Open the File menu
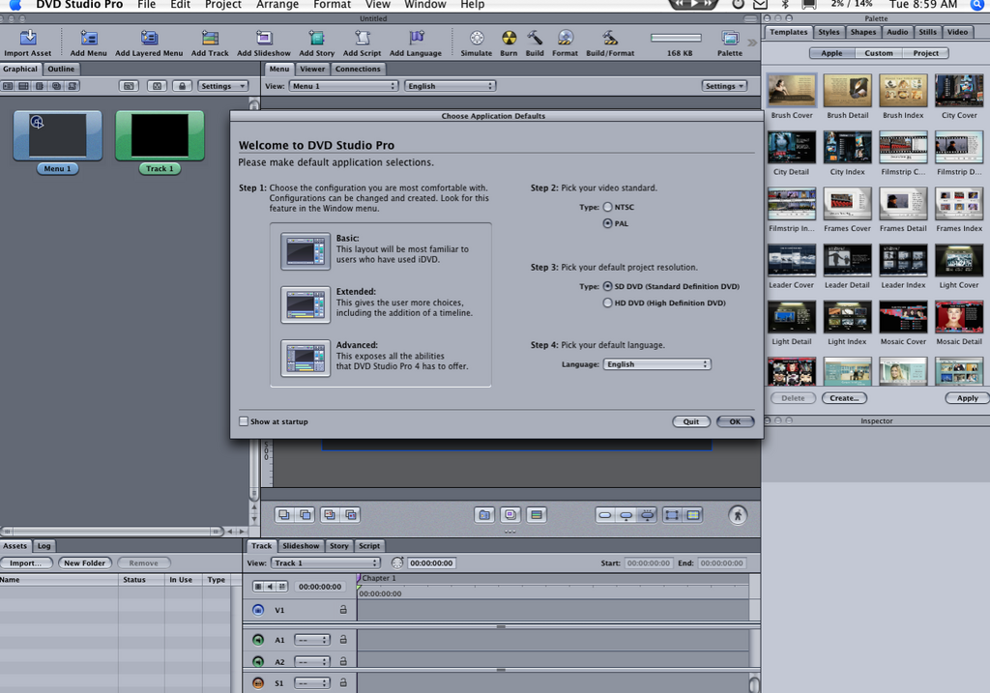The image size is (990, 693). [x=147, y=5]
